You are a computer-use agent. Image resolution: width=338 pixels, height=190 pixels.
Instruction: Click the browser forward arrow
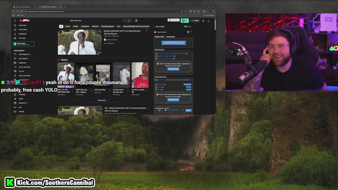pyautogui.click(x=17, y=11)
